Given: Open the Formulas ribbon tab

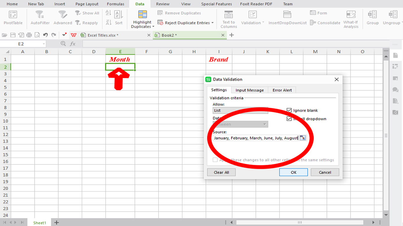Looking at the screenshot, I should (115, 4).
